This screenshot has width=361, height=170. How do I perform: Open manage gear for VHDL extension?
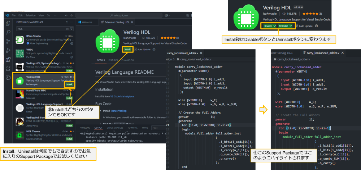(72, 57)
